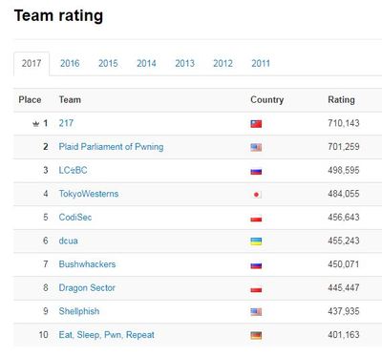
Task: Click the Polish flag for Dragon Sector
Action: pyautogui.click(x=256, y=288)
